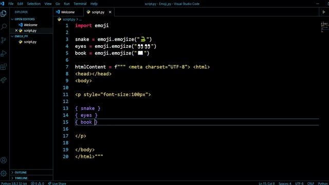Screen dimensions: 329x185
Task: Run Python file with play button
Action: click(x=324, y=12)
